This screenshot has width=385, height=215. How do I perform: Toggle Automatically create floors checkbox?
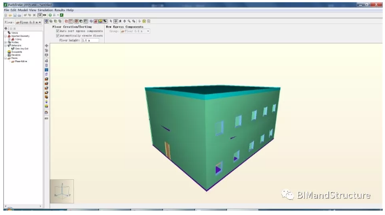click(58, 36)
